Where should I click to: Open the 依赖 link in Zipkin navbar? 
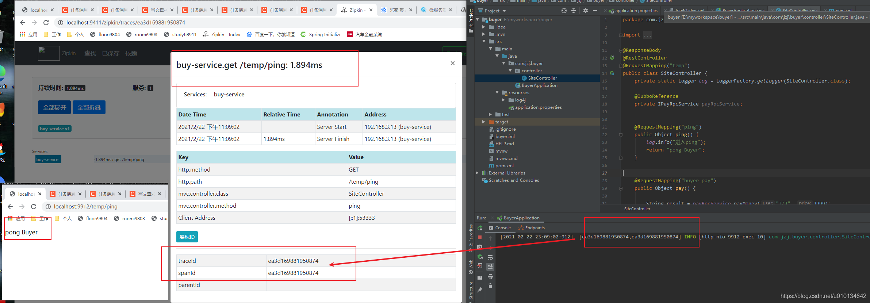(131, 53)
